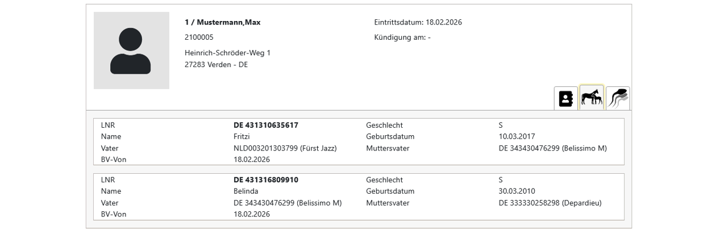The width and height of the screenshot is (720, 234).
Task: Click Belinda's Vater Belissimo M entry
Action: [x=287, y=203]
